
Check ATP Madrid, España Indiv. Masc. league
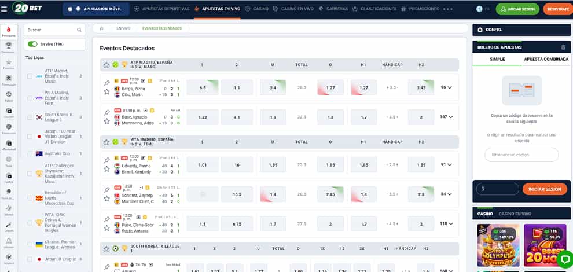[x=30, y=76]
